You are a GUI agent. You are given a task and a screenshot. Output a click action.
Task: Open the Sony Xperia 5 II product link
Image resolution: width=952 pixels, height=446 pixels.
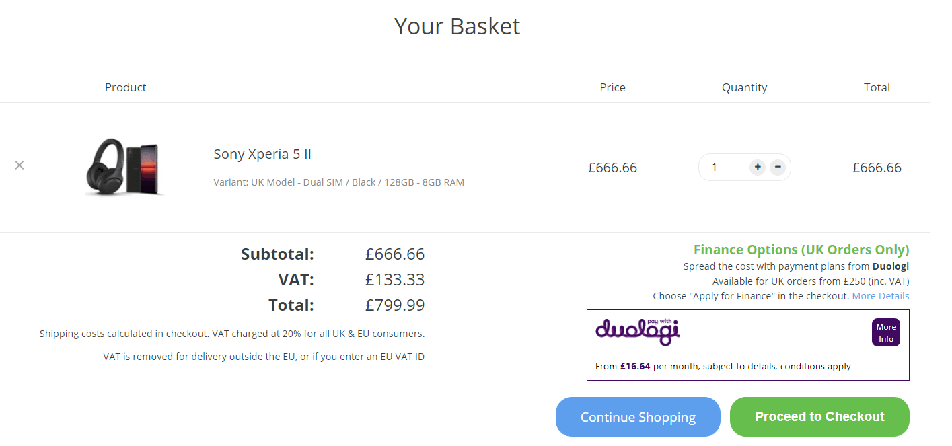pyautogui.click(x=262, y=154)
